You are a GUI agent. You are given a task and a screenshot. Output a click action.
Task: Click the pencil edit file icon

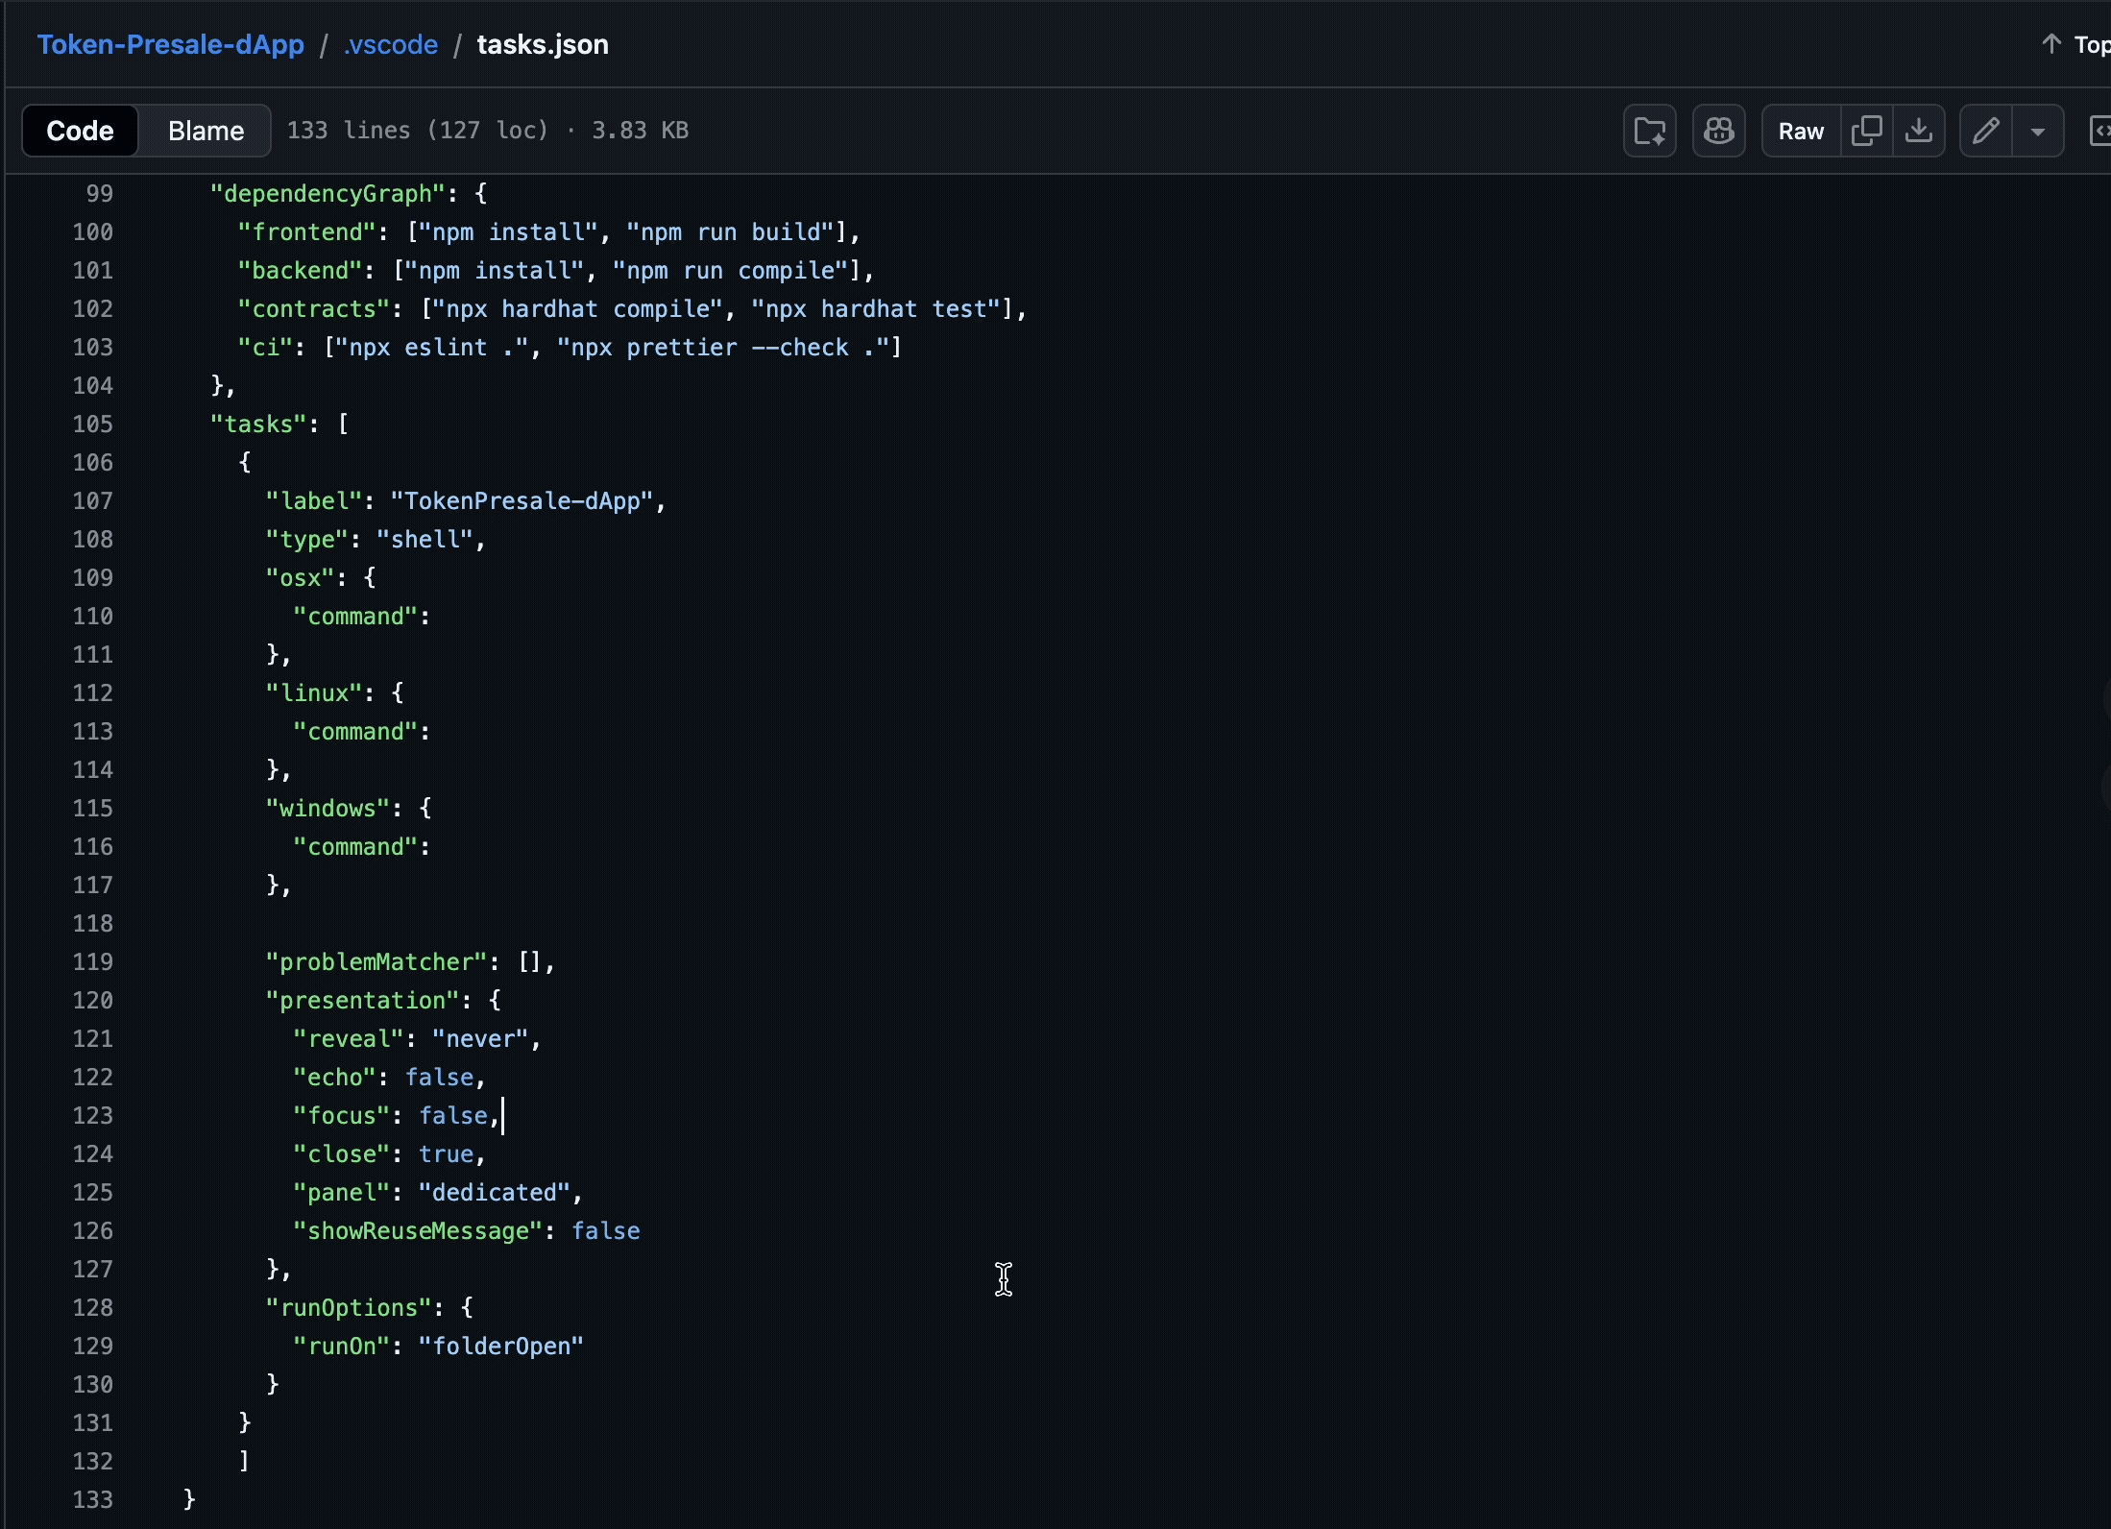click(1985, 131)
